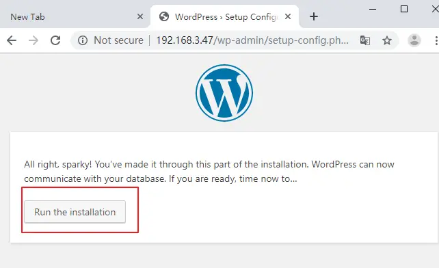Viewport: 439px width, 268px height.
Task: Click the Run the installation button
Action: point(75,212)
